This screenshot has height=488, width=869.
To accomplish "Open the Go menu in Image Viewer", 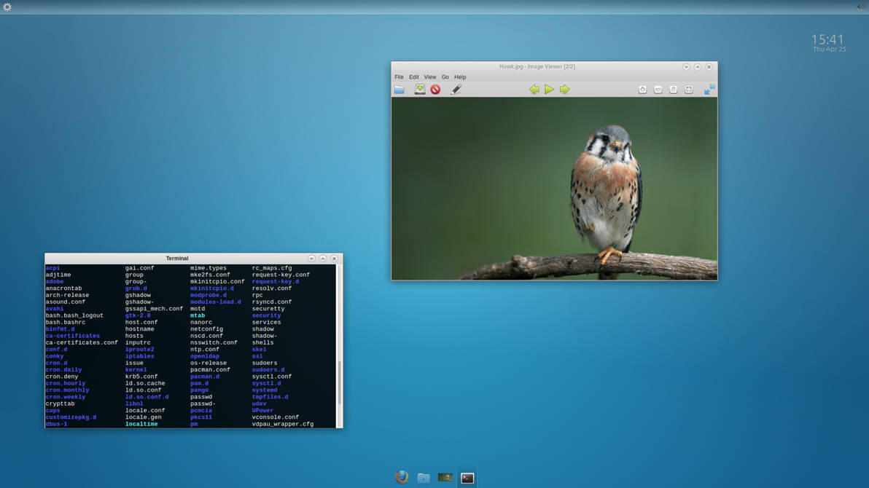I will point(445,76).
